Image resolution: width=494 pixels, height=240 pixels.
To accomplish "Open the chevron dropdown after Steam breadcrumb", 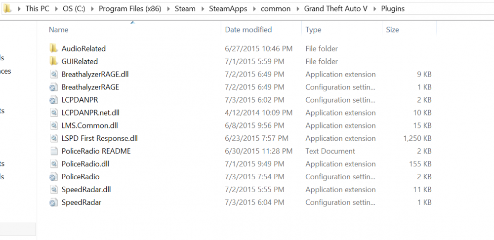I will (x=202, y=9).
